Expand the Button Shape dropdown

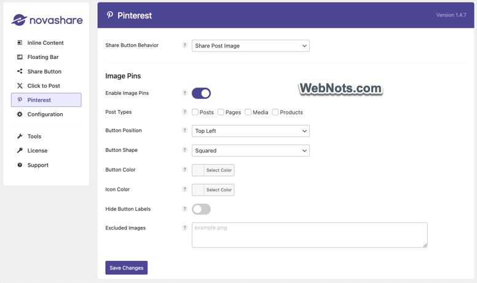[250, 151]
